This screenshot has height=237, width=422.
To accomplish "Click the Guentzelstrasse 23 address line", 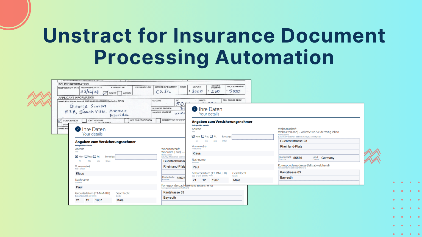I will 319,141.
